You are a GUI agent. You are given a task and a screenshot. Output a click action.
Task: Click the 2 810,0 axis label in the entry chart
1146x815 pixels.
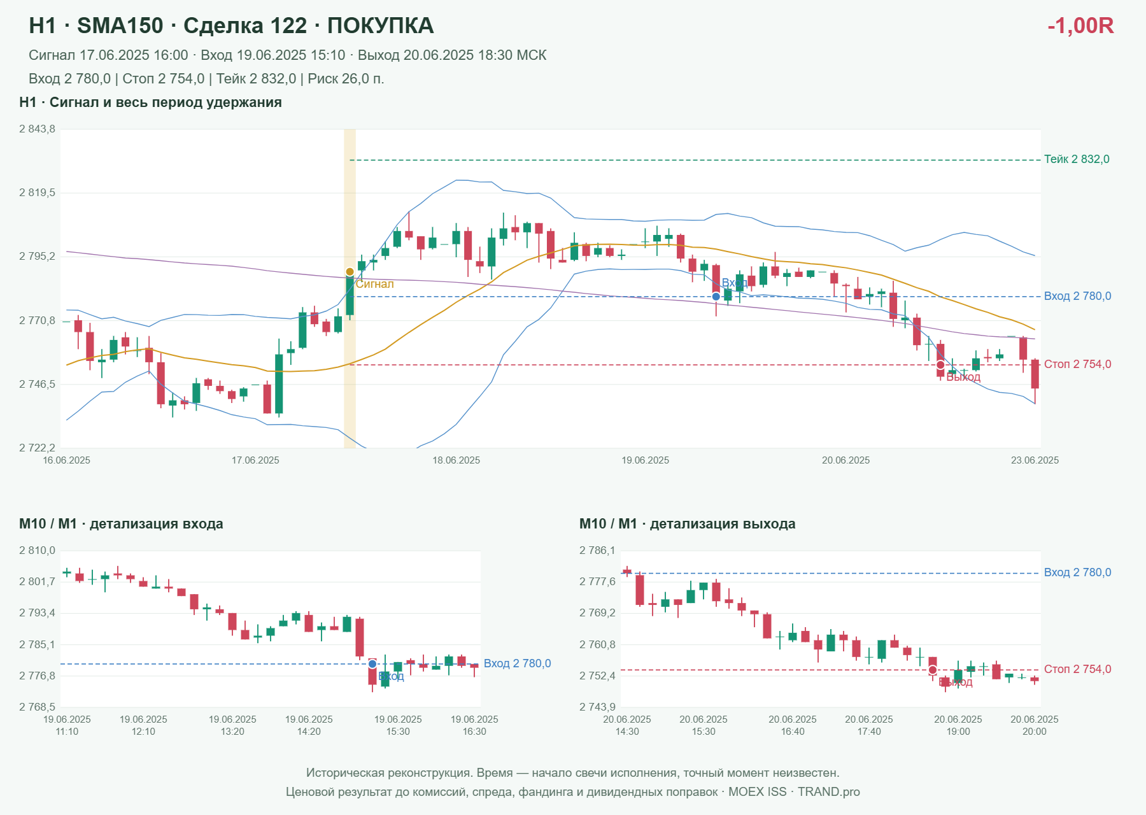37,551
